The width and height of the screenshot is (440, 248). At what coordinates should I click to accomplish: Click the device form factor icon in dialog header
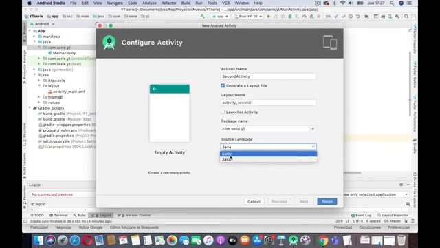(330, 43)
